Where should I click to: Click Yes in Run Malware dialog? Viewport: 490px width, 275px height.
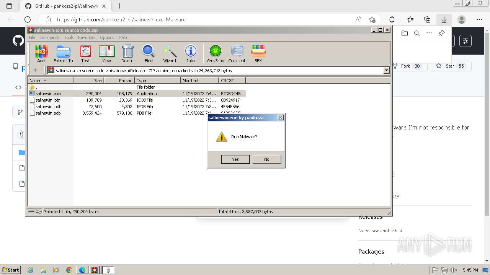pos(235,159)
